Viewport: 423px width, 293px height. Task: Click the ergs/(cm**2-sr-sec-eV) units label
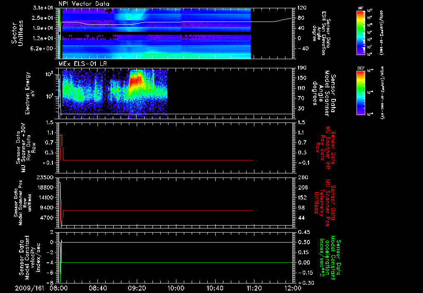click(382, 93)
